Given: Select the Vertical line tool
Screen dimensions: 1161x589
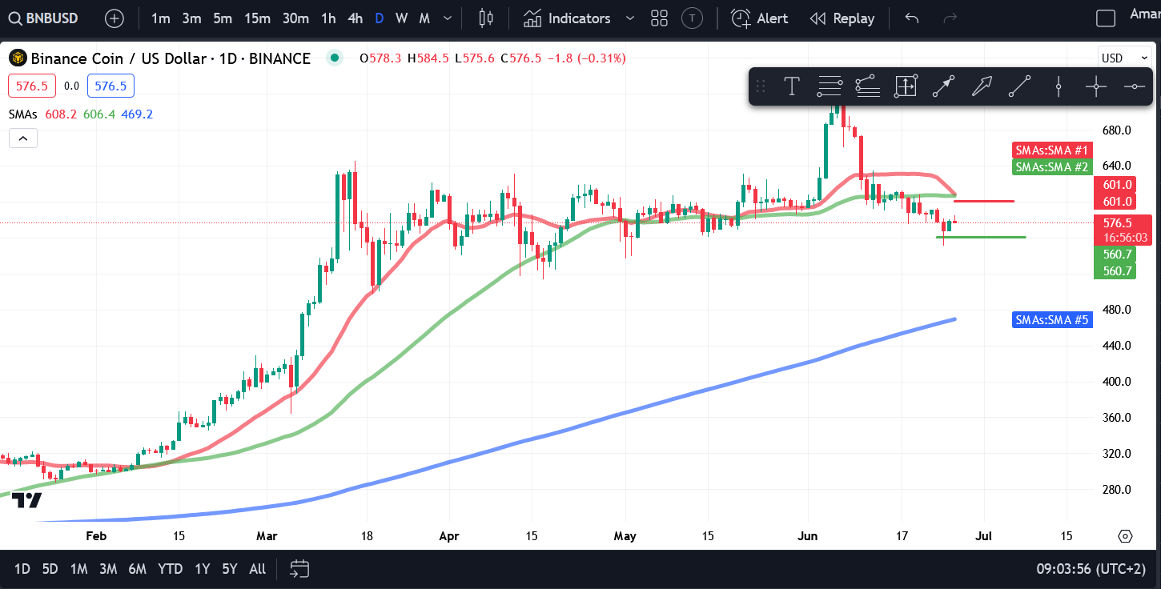Looking at the screenshot, I should coord(1058,86).
